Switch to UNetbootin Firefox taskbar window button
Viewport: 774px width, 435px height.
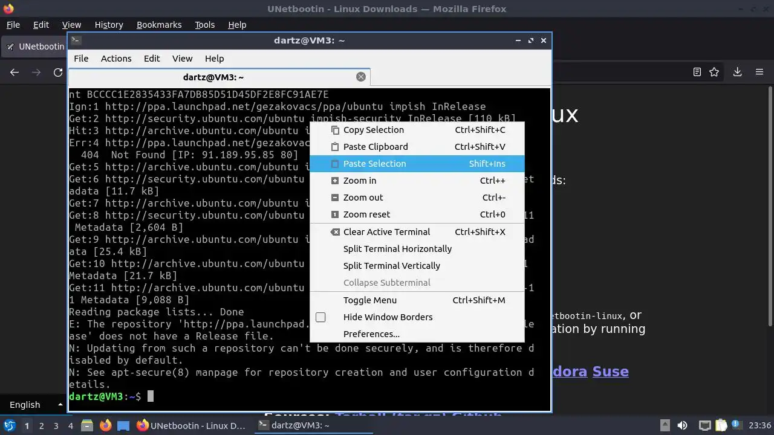[x=192, y=426]
